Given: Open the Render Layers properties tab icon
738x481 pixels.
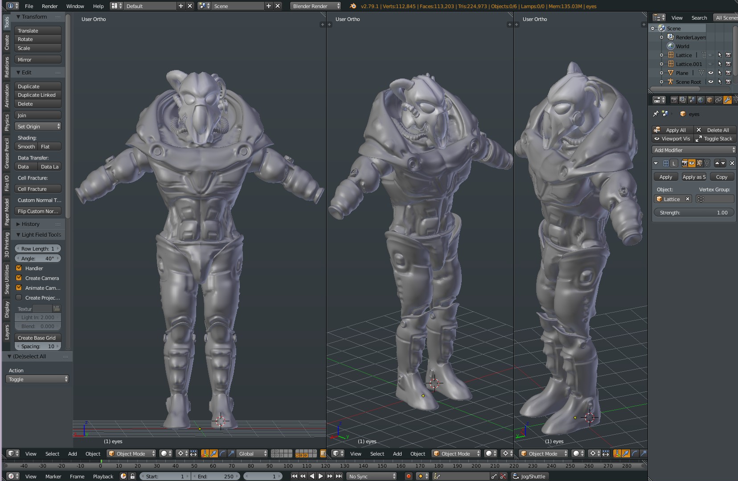Looking at the screenshot, I should (x=683, y=100).
